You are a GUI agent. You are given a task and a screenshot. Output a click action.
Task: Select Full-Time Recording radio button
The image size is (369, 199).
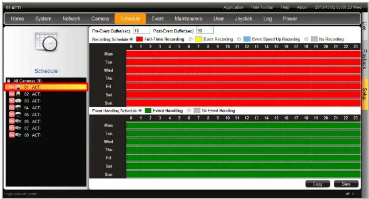pos(131,39)
